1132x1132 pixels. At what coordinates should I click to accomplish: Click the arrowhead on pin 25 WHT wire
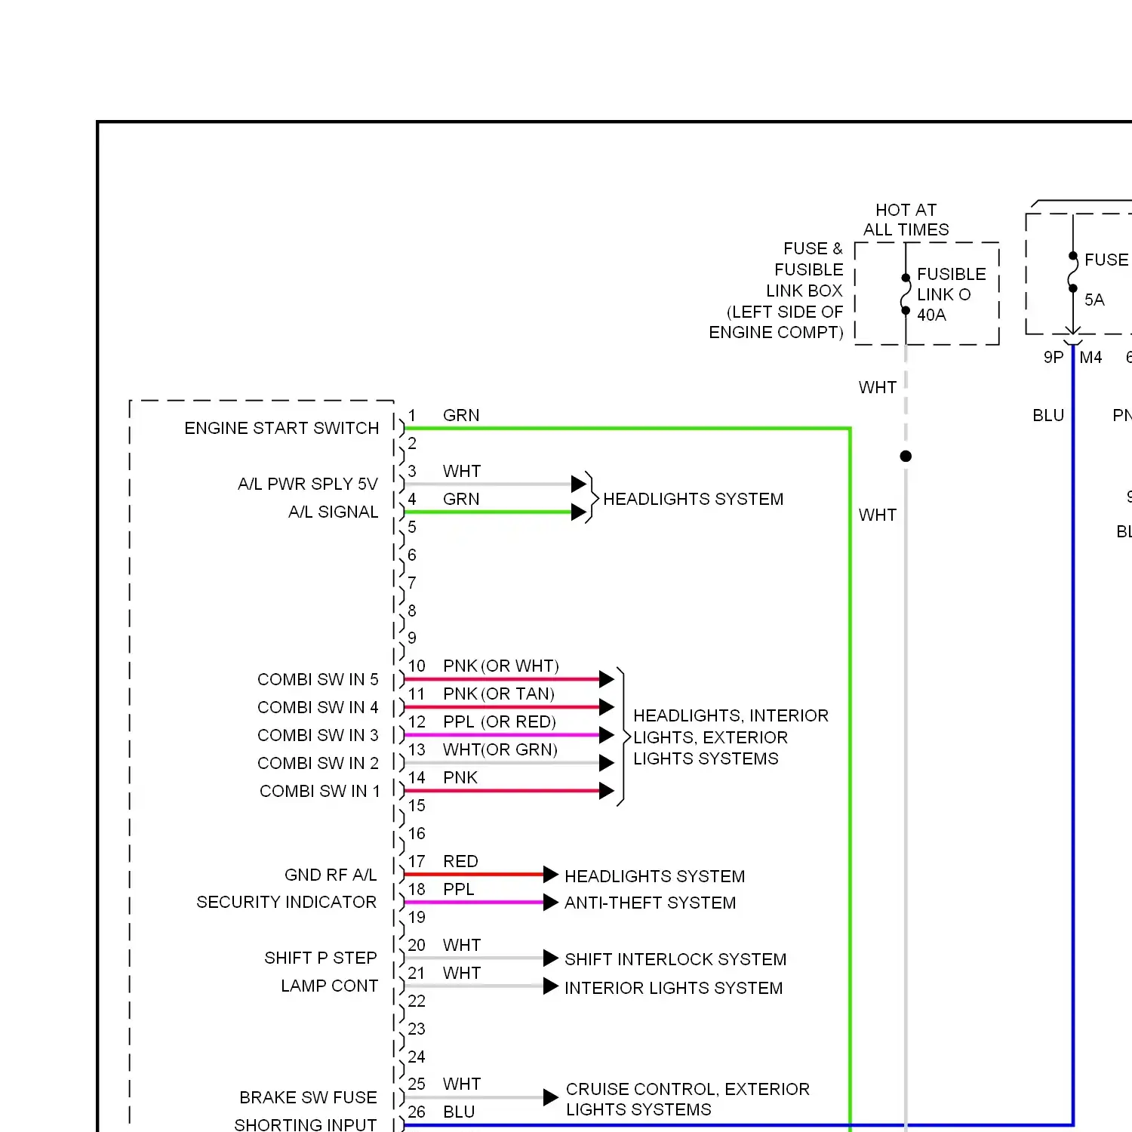(551, 1098)
